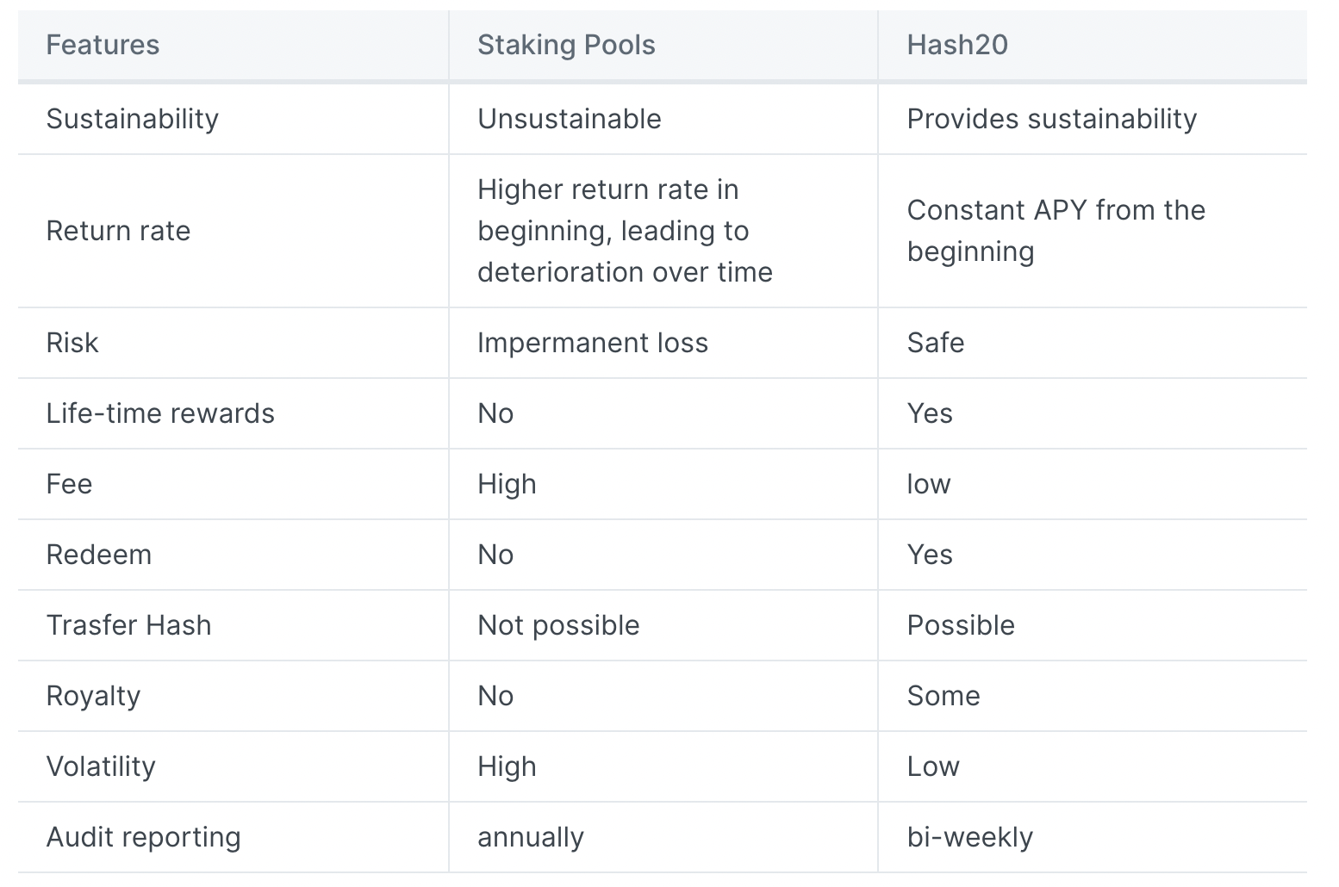Click the Safe cell in Risk row
This screenshot has height=887, width=1339.
pos(936,343)
